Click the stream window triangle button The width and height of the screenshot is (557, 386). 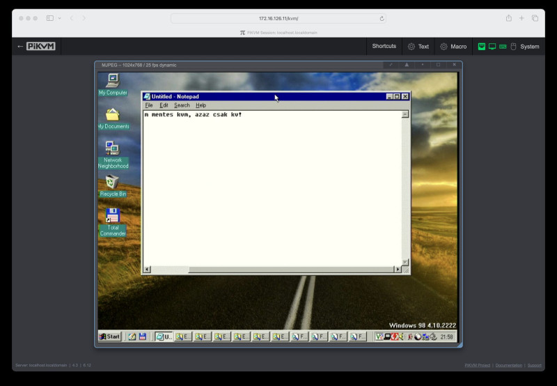click(x=407, y=65)
